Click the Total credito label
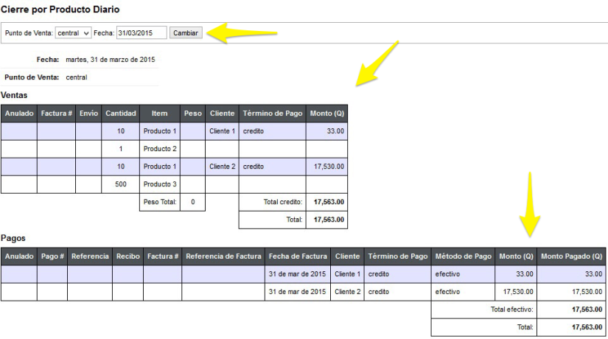Image resolution: width=608 pixels, height=339 pixels. click(x=283, y=202)
